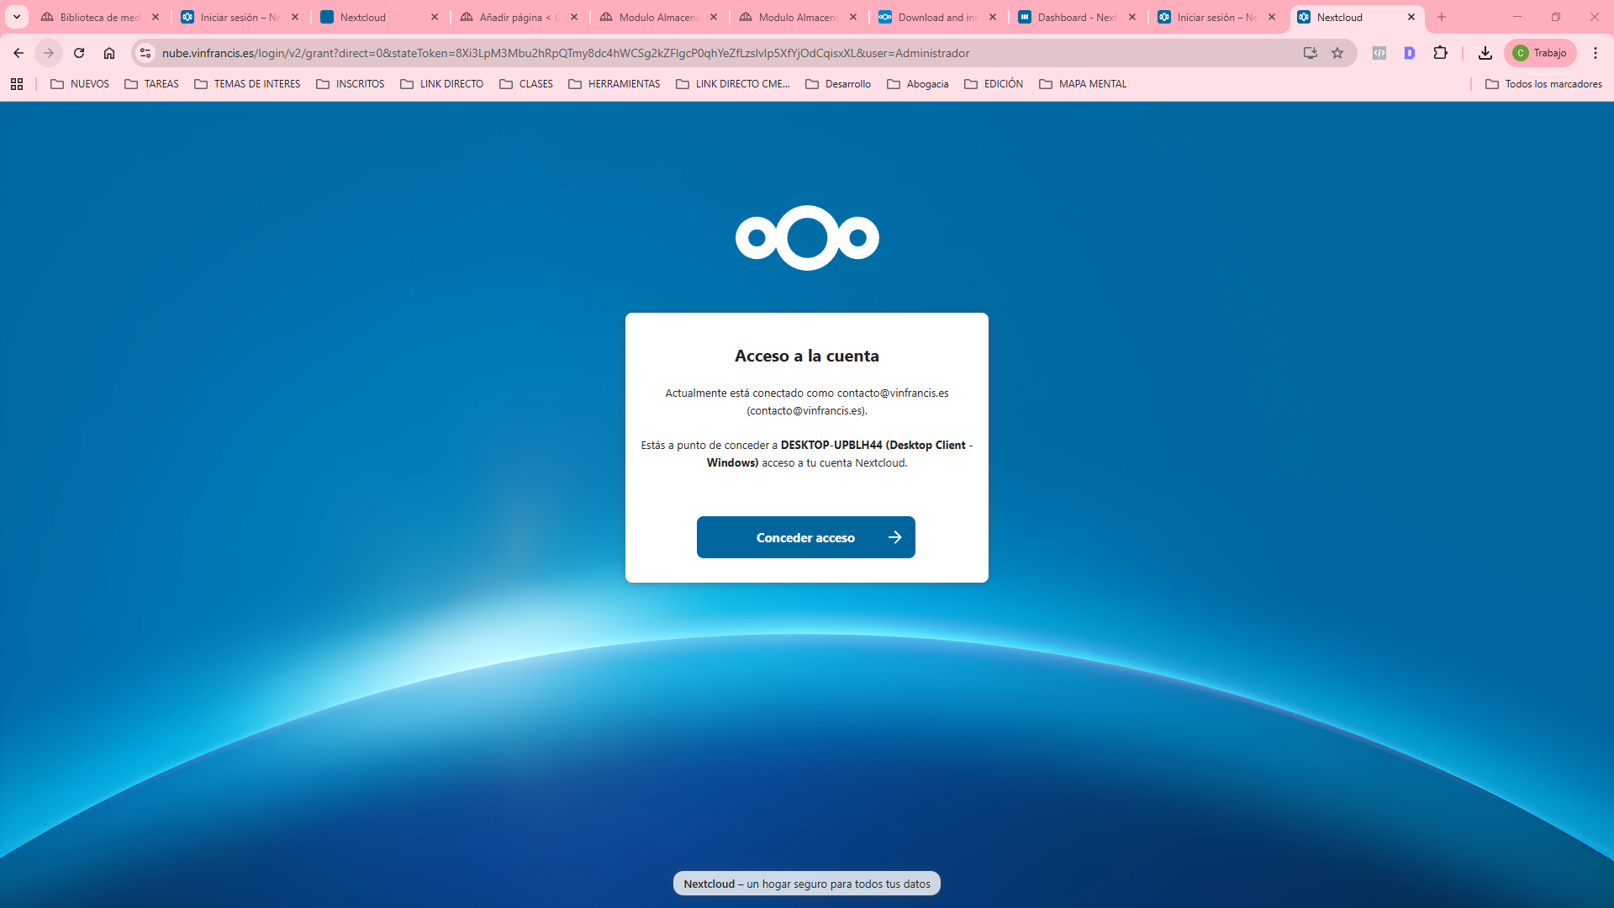The image size is (1614, 908).
Task: Open the Downloads tray icon
Action: coord(1485,53)
